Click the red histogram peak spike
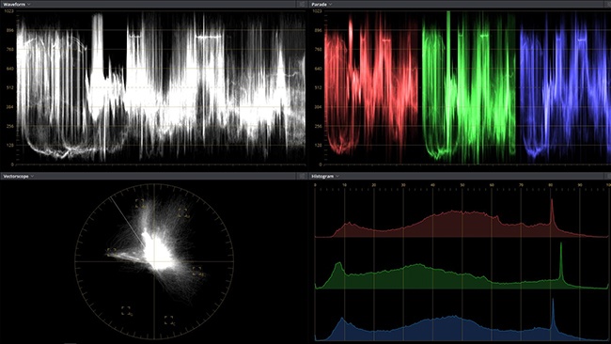Image resolution: width=611 pixels, height=344 pixels. 552,212
